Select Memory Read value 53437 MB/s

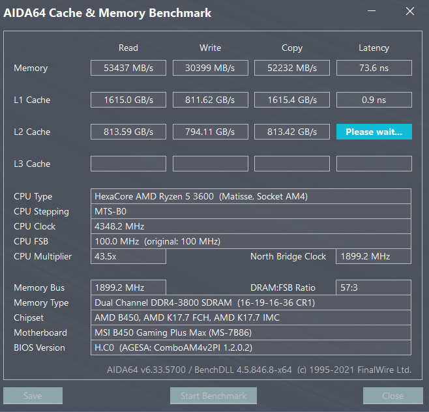(128, 68)
